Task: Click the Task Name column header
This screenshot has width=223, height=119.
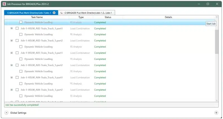Action: [37, 17]
